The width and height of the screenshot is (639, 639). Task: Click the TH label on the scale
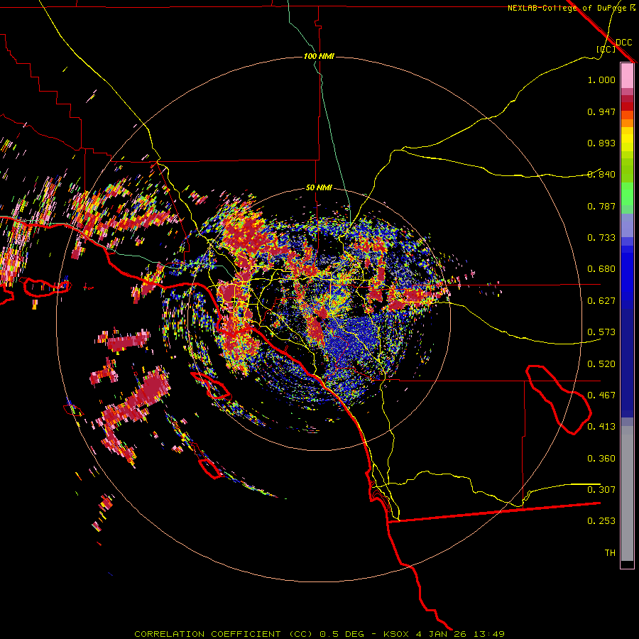(x=610, y=553)
